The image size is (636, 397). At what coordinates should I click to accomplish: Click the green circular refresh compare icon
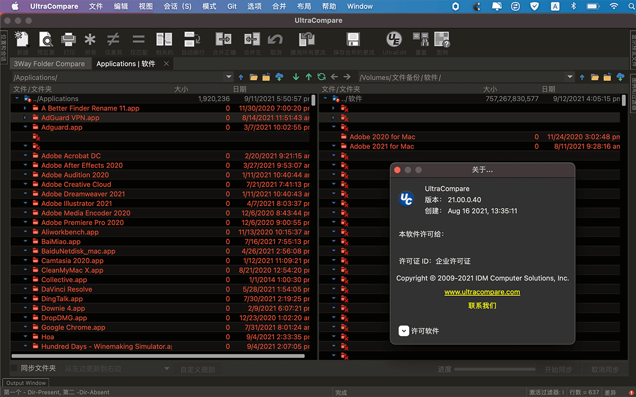coord(321,77)
